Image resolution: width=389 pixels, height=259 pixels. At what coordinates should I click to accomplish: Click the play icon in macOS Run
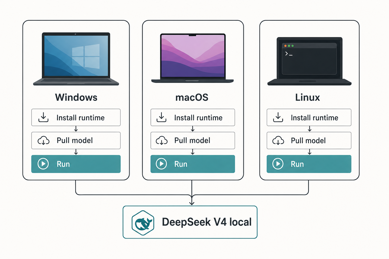[x=161, y=164]
